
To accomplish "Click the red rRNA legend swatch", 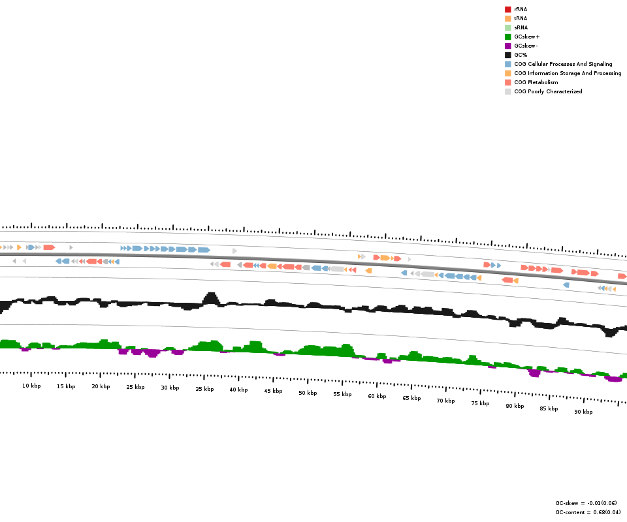I will coord(507,9).
